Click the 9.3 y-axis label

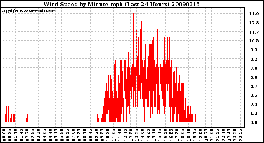pos(254,50)
